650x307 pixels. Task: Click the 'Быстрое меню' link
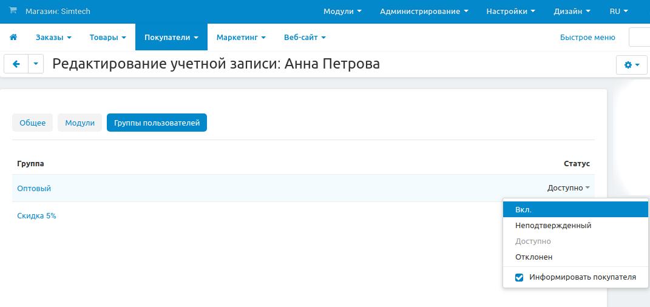tap(587, 37)
